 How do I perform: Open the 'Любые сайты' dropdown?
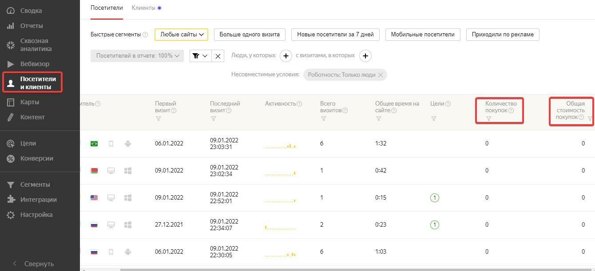(182, 35)
